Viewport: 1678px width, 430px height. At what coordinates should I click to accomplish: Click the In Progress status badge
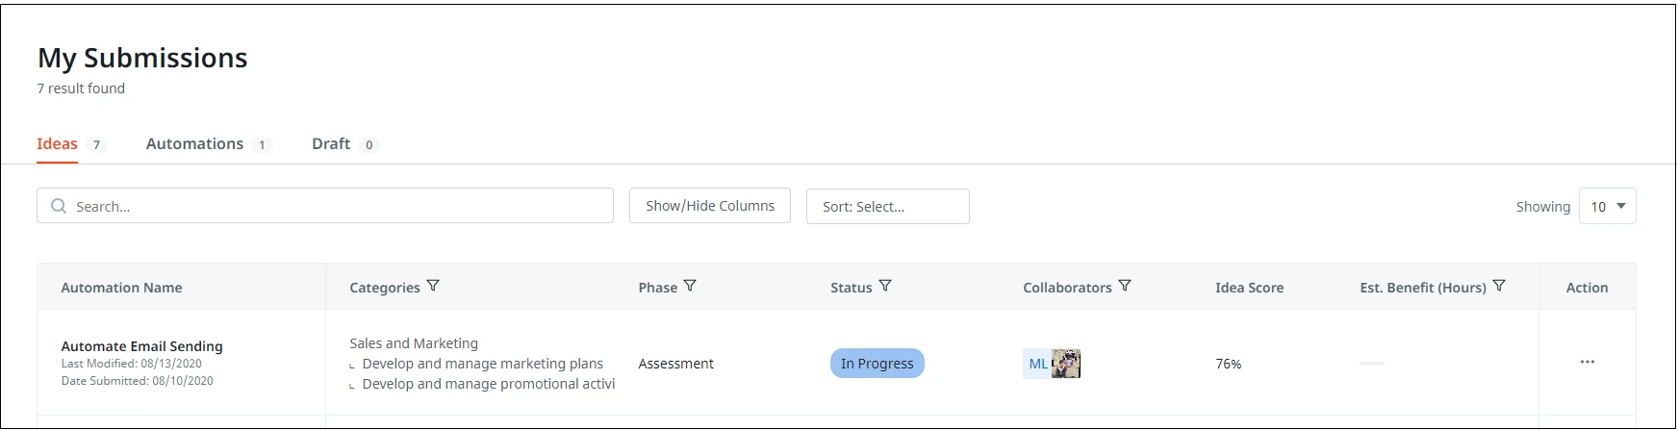tap(877, 364)
